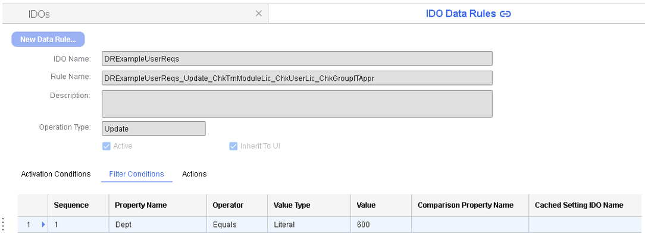Click the link icon beside IDO Data Rules
The image size is (645, 234).
[x=505, y=14]
